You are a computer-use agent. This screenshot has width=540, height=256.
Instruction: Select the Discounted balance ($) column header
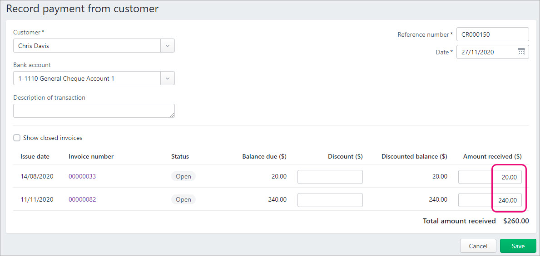pyautogui.click(x=414, y=157)
